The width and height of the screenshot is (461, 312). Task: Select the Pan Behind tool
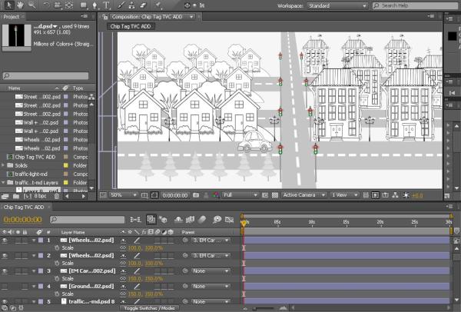[x=69, y=5]
